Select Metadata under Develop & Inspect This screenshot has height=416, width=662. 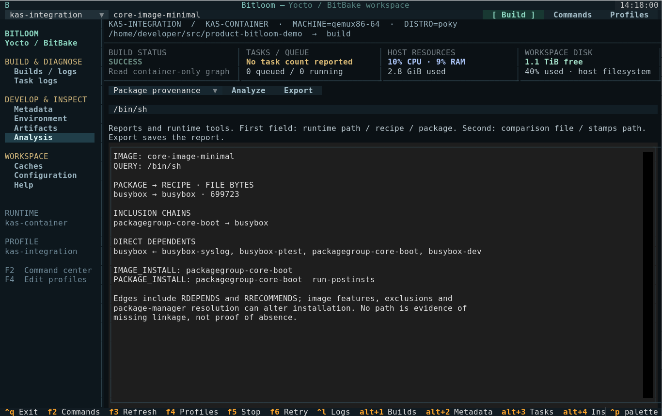click(x=33, y=110)
